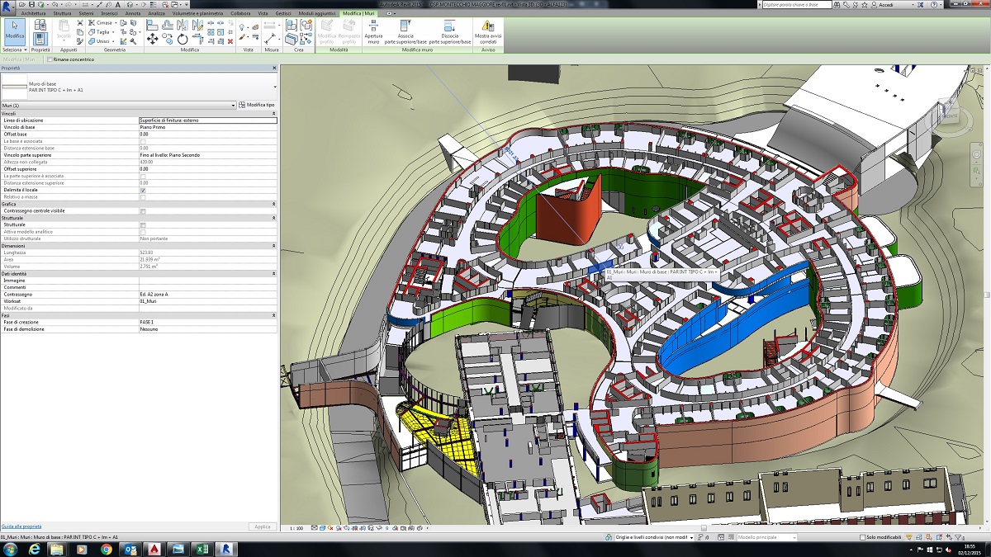
Task: Uncheck Delimita il locale checkbox
Action: tap(144, 190)
